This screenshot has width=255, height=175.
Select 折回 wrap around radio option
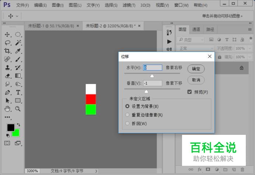(128, 123)
